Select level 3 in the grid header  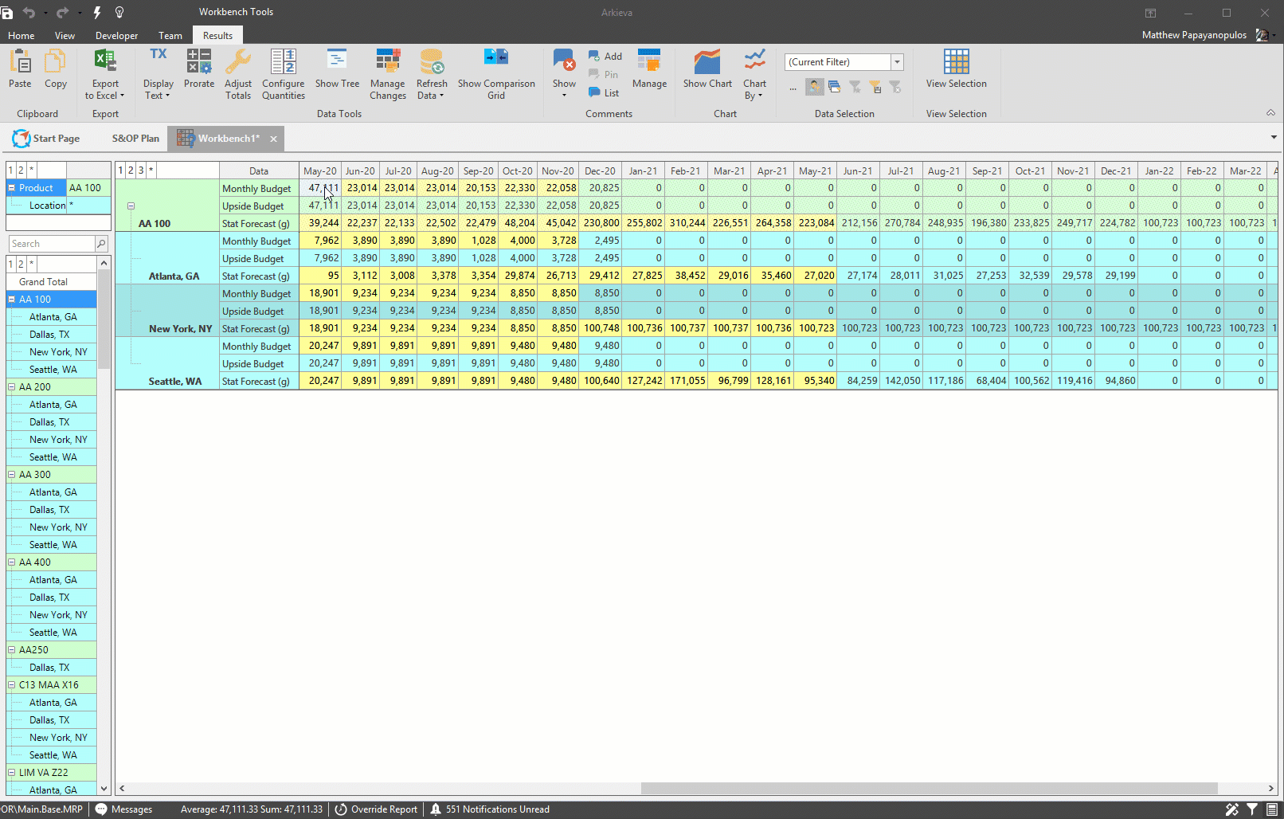pyautogui.click(x=141, y=170)
